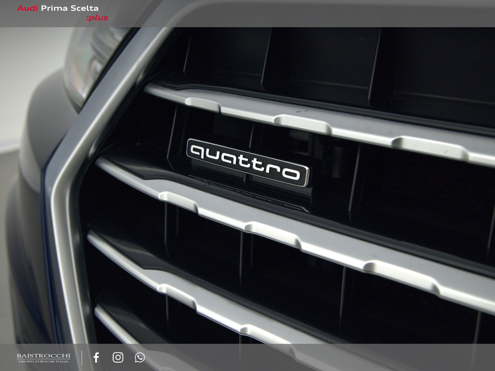Open the Facebook icon in footer
Image resolution: width=495 pixels, height=371 pixels.
tap(96, 357)
